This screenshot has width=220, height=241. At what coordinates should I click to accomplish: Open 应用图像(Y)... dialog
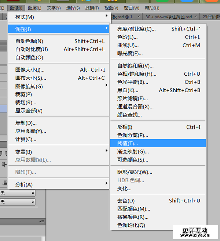59,131
